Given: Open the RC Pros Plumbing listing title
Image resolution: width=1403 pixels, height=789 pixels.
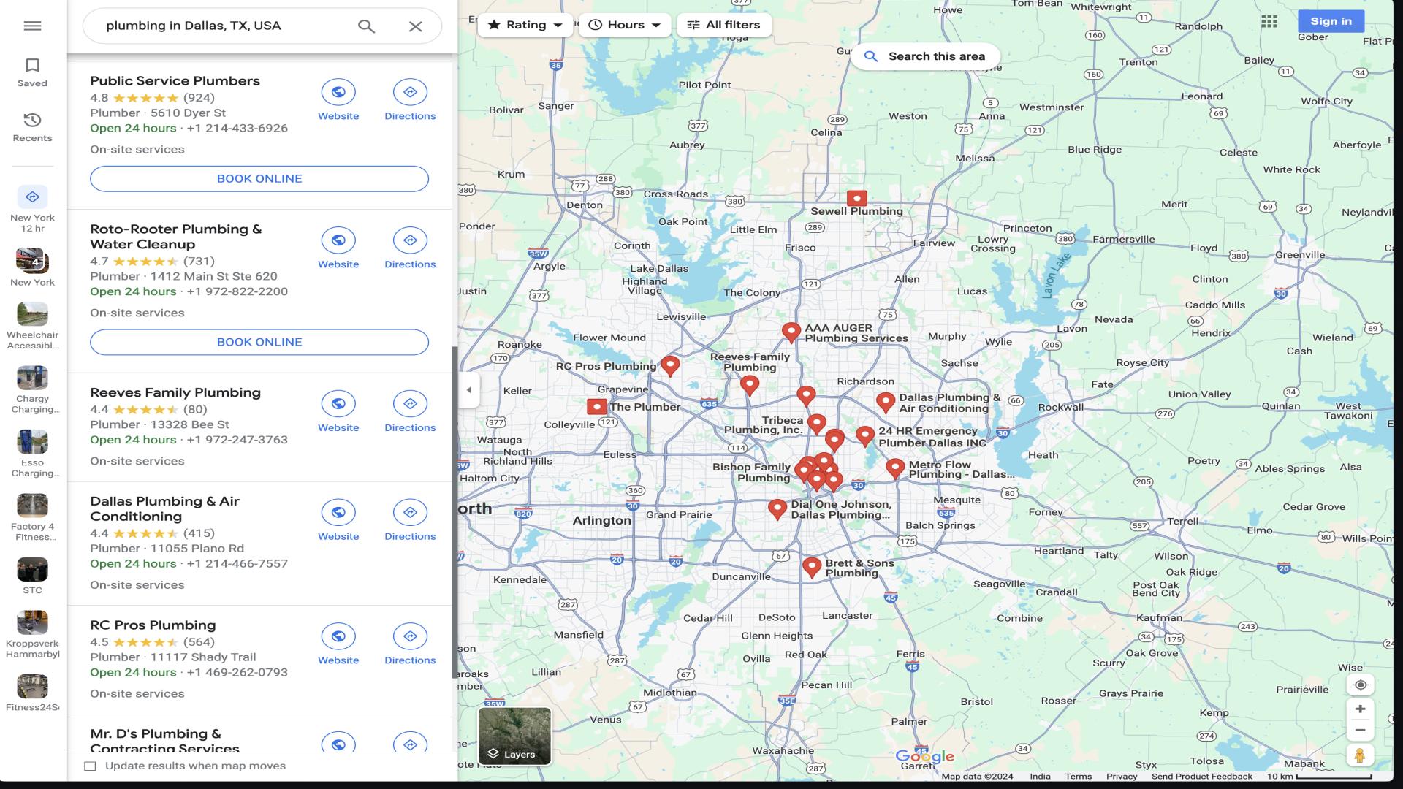Looking at the screenshot, I should (153, 625).
